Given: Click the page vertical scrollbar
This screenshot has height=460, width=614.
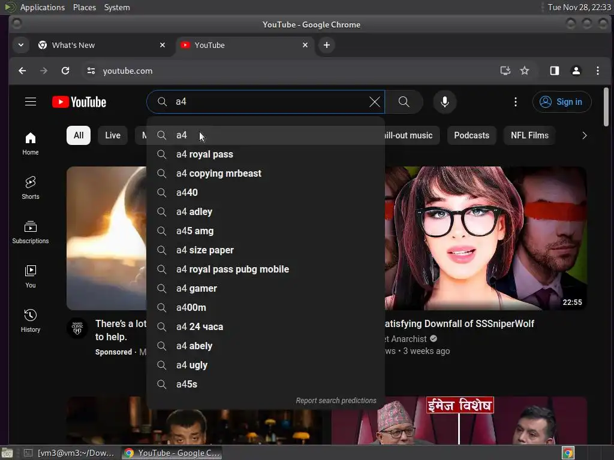Looking at the screenshot, I should [606, 107].
